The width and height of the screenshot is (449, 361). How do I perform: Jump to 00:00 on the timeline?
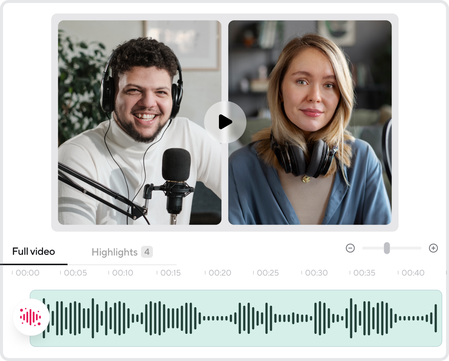point(27,273)
